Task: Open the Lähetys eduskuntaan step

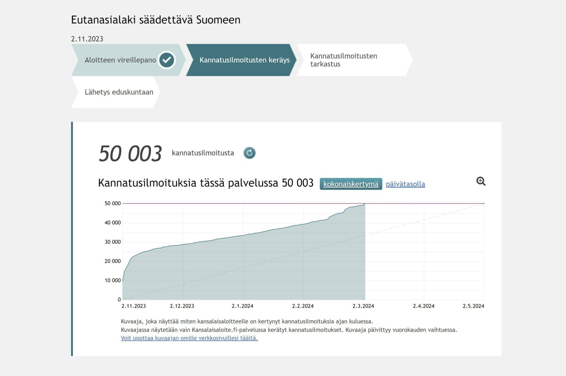Action: [x=119, y=92]
